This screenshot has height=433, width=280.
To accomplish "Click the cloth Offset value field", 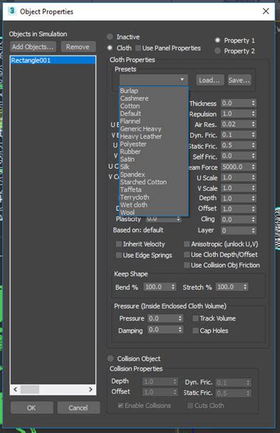I will pos(236,209).
